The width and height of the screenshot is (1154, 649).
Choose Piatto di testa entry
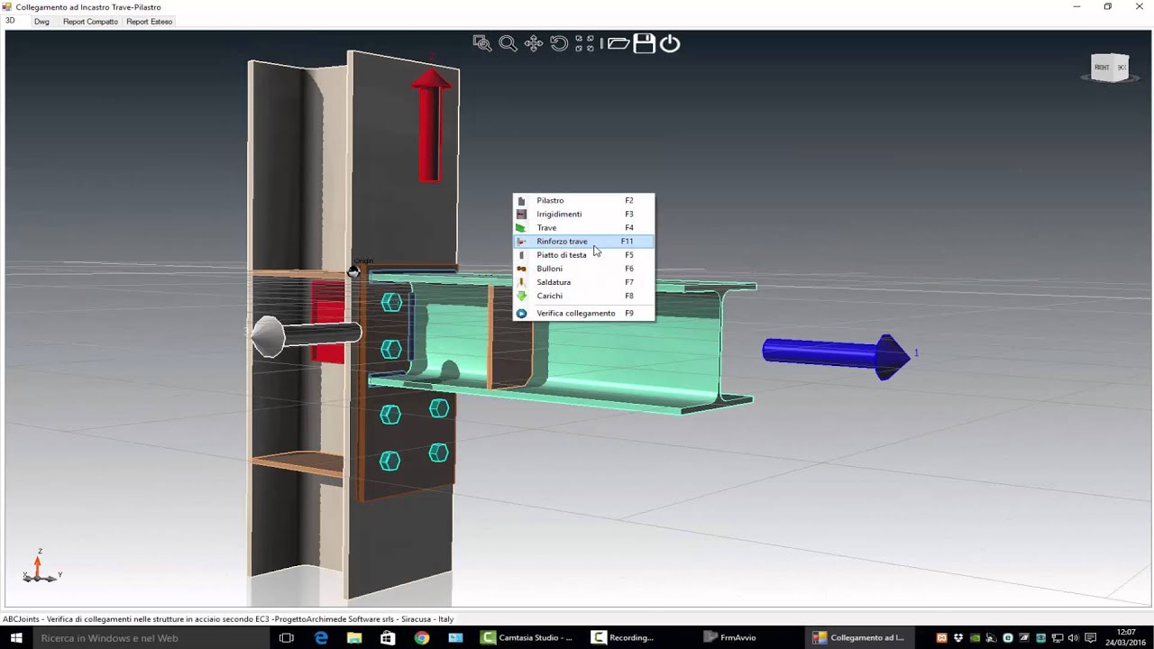tap(583, 254)
